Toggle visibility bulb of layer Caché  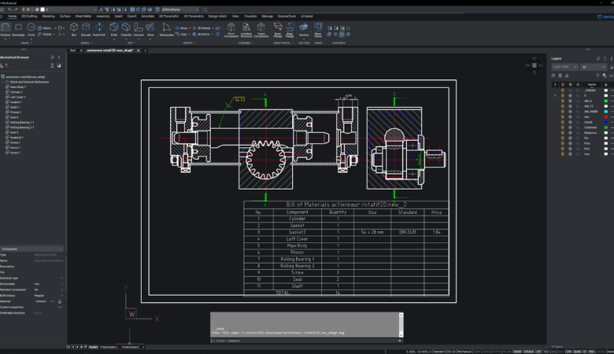tap(563, 122)
